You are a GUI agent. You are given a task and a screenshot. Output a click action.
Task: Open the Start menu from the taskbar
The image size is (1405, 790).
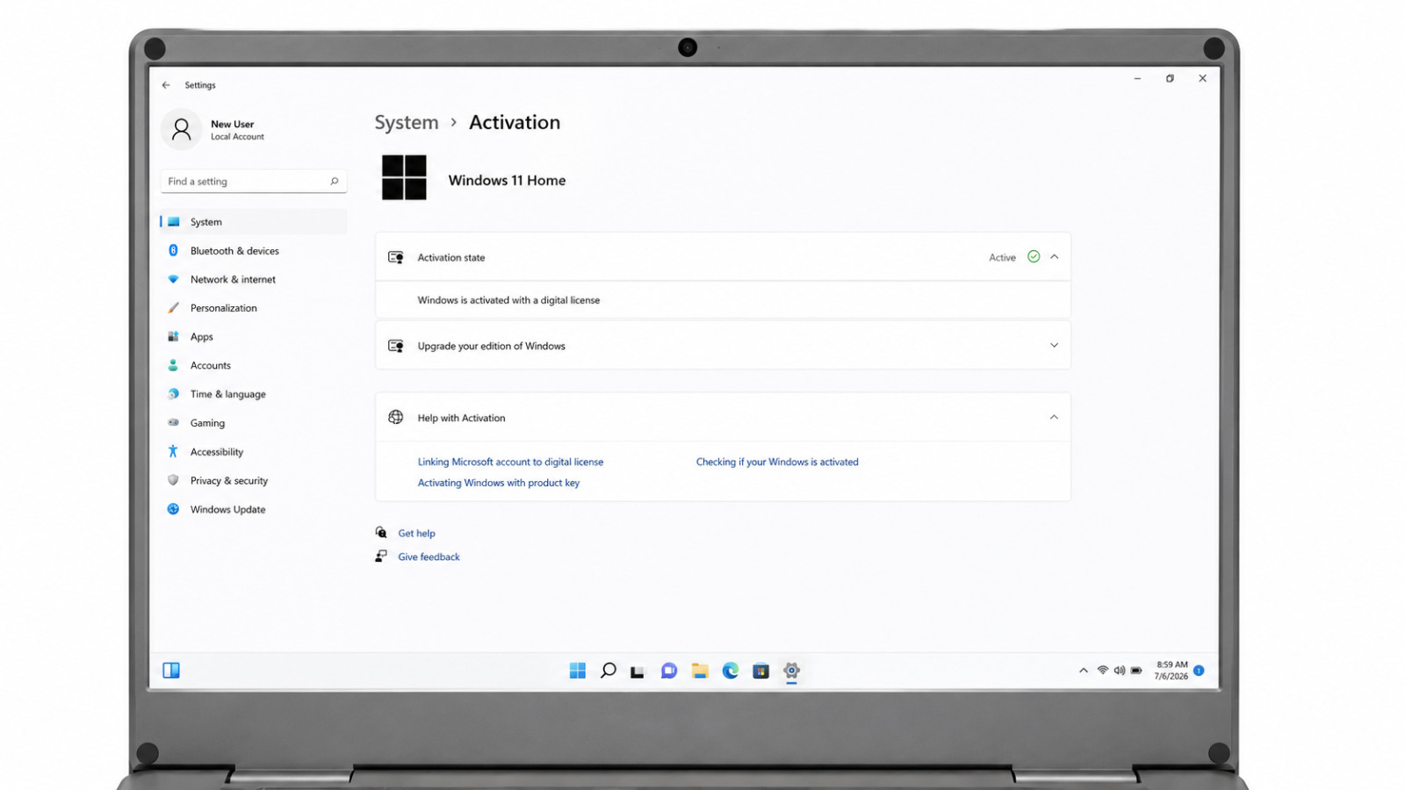click(577, 671)
